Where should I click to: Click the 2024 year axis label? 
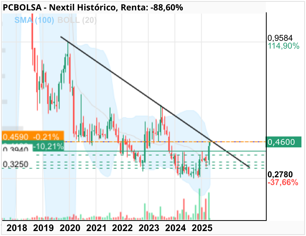tap(176, 228)
